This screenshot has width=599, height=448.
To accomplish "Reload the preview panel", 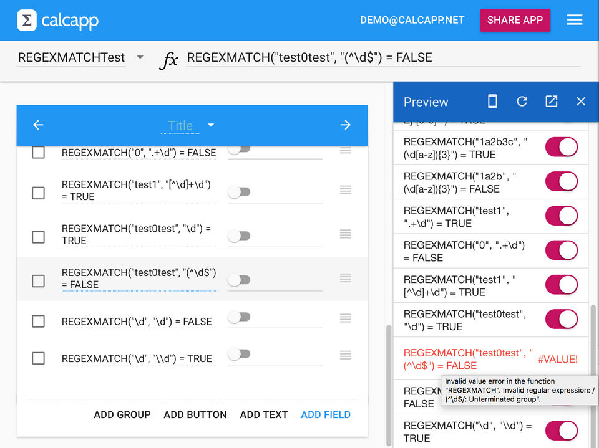I will pyautogui.click(x=522, y=102).
